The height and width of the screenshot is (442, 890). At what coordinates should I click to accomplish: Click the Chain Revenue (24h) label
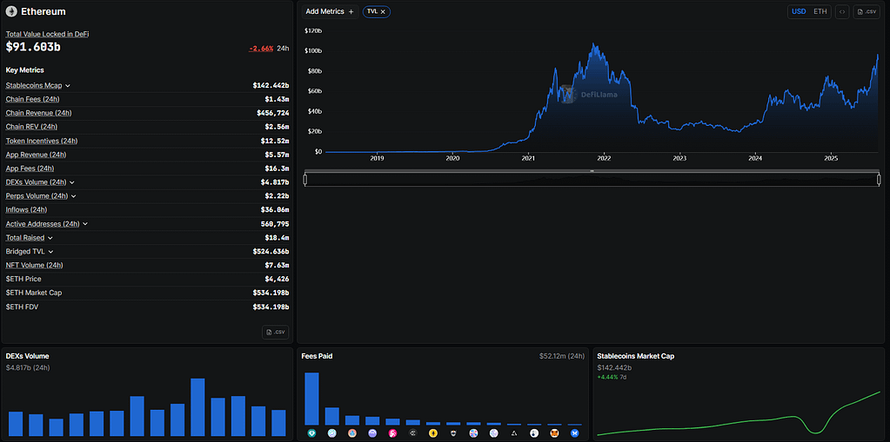(x=38, y=113)
